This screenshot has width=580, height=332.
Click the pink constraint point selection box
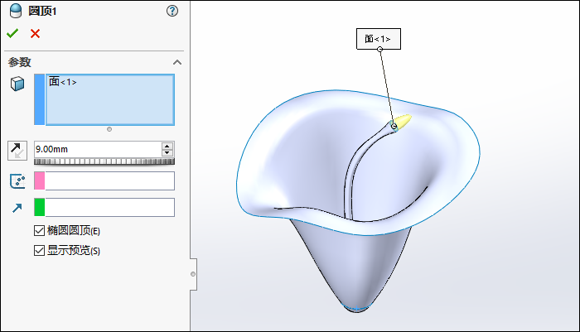click(104, 180)
